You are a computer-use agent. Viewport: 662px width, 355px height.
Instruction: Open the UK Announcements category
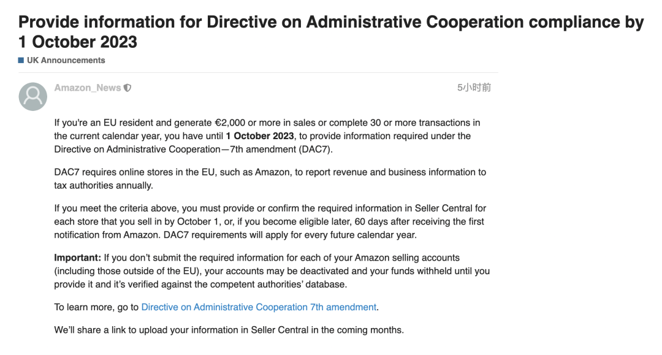[x=66, y=60]
